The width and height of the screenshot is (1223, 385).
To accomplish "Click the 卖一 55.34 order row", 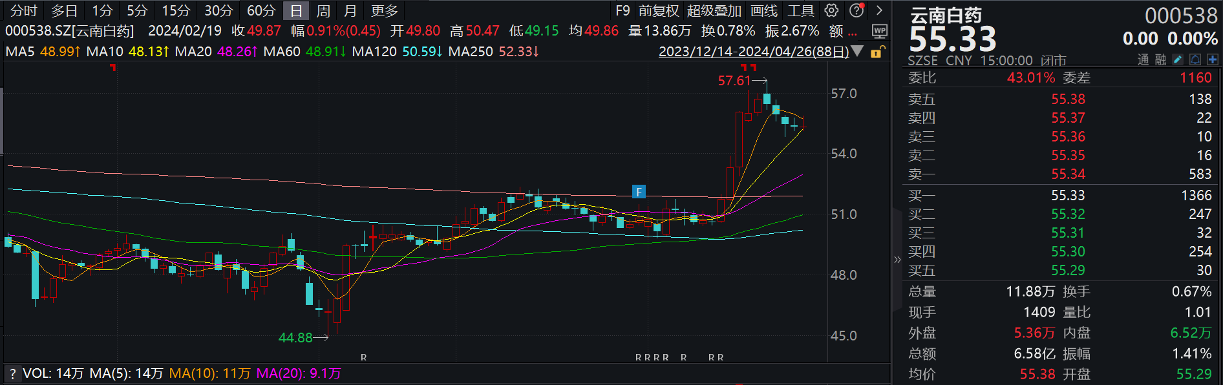I will tap(1060, 174).
